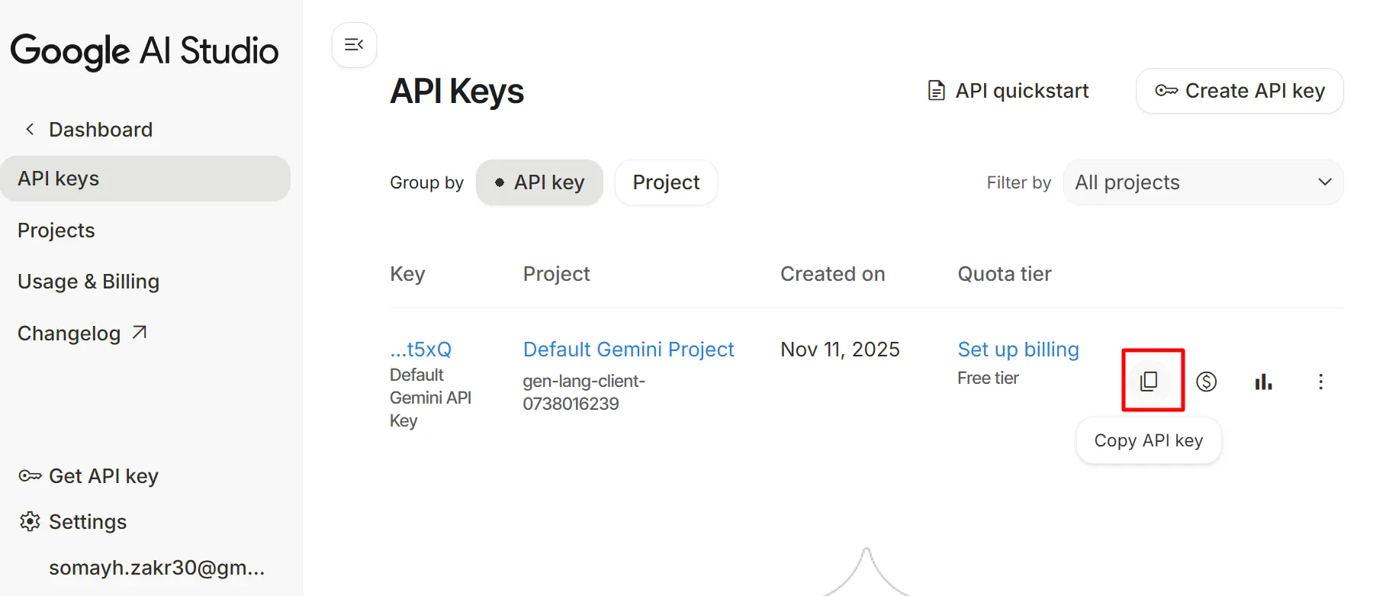
Task: Group keys by API key
Action: pos(539,182)
